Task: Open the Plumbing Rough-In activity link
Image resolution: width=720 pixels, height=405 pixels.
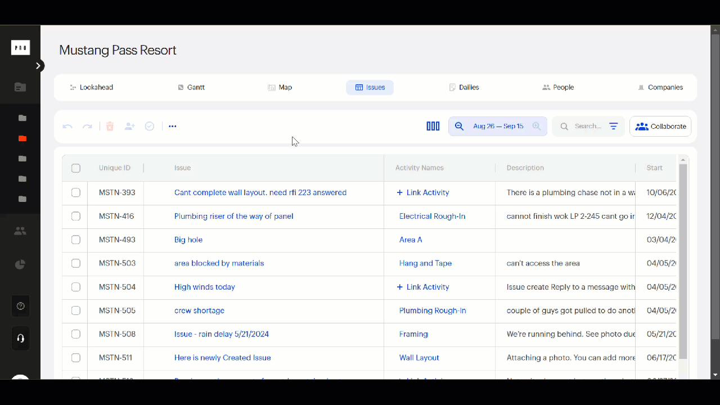Action: pos(433,310)
